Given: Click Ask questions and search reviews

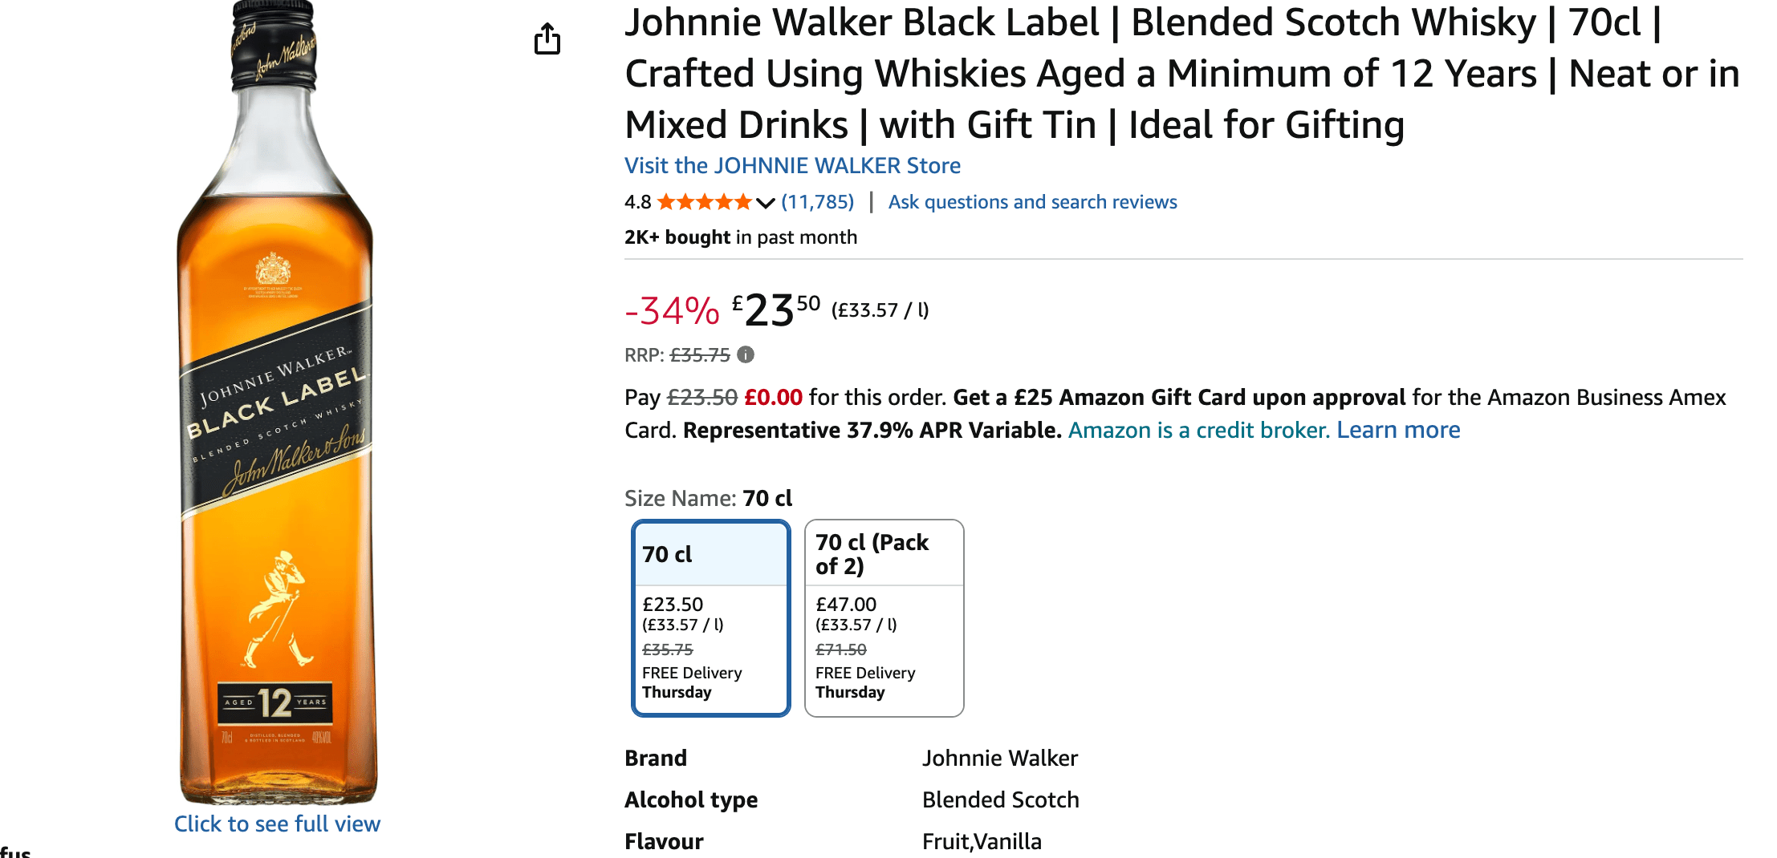Looking at the screenshot, I should [x=1032, y=202].
